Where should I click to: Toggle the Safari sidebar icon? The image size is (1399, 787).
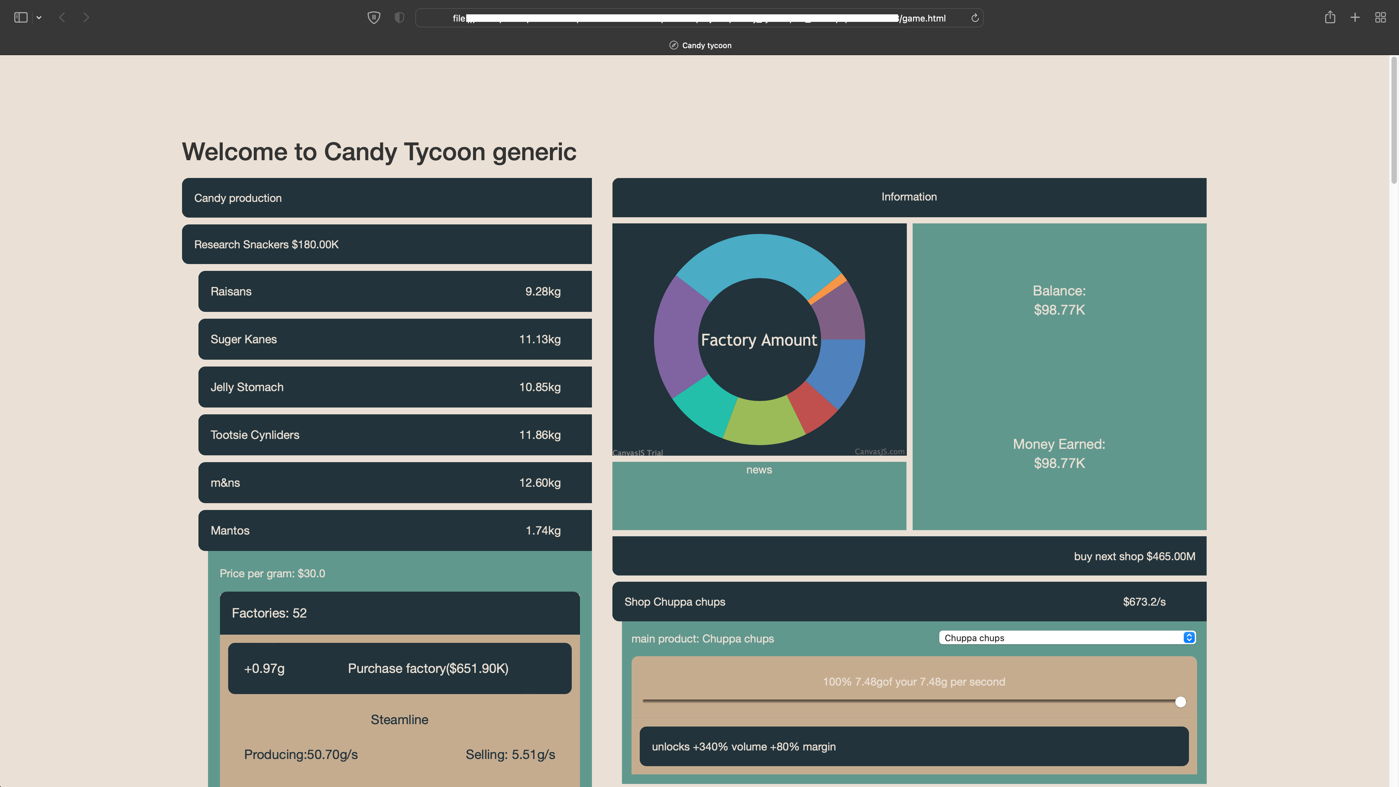(20, 17)
